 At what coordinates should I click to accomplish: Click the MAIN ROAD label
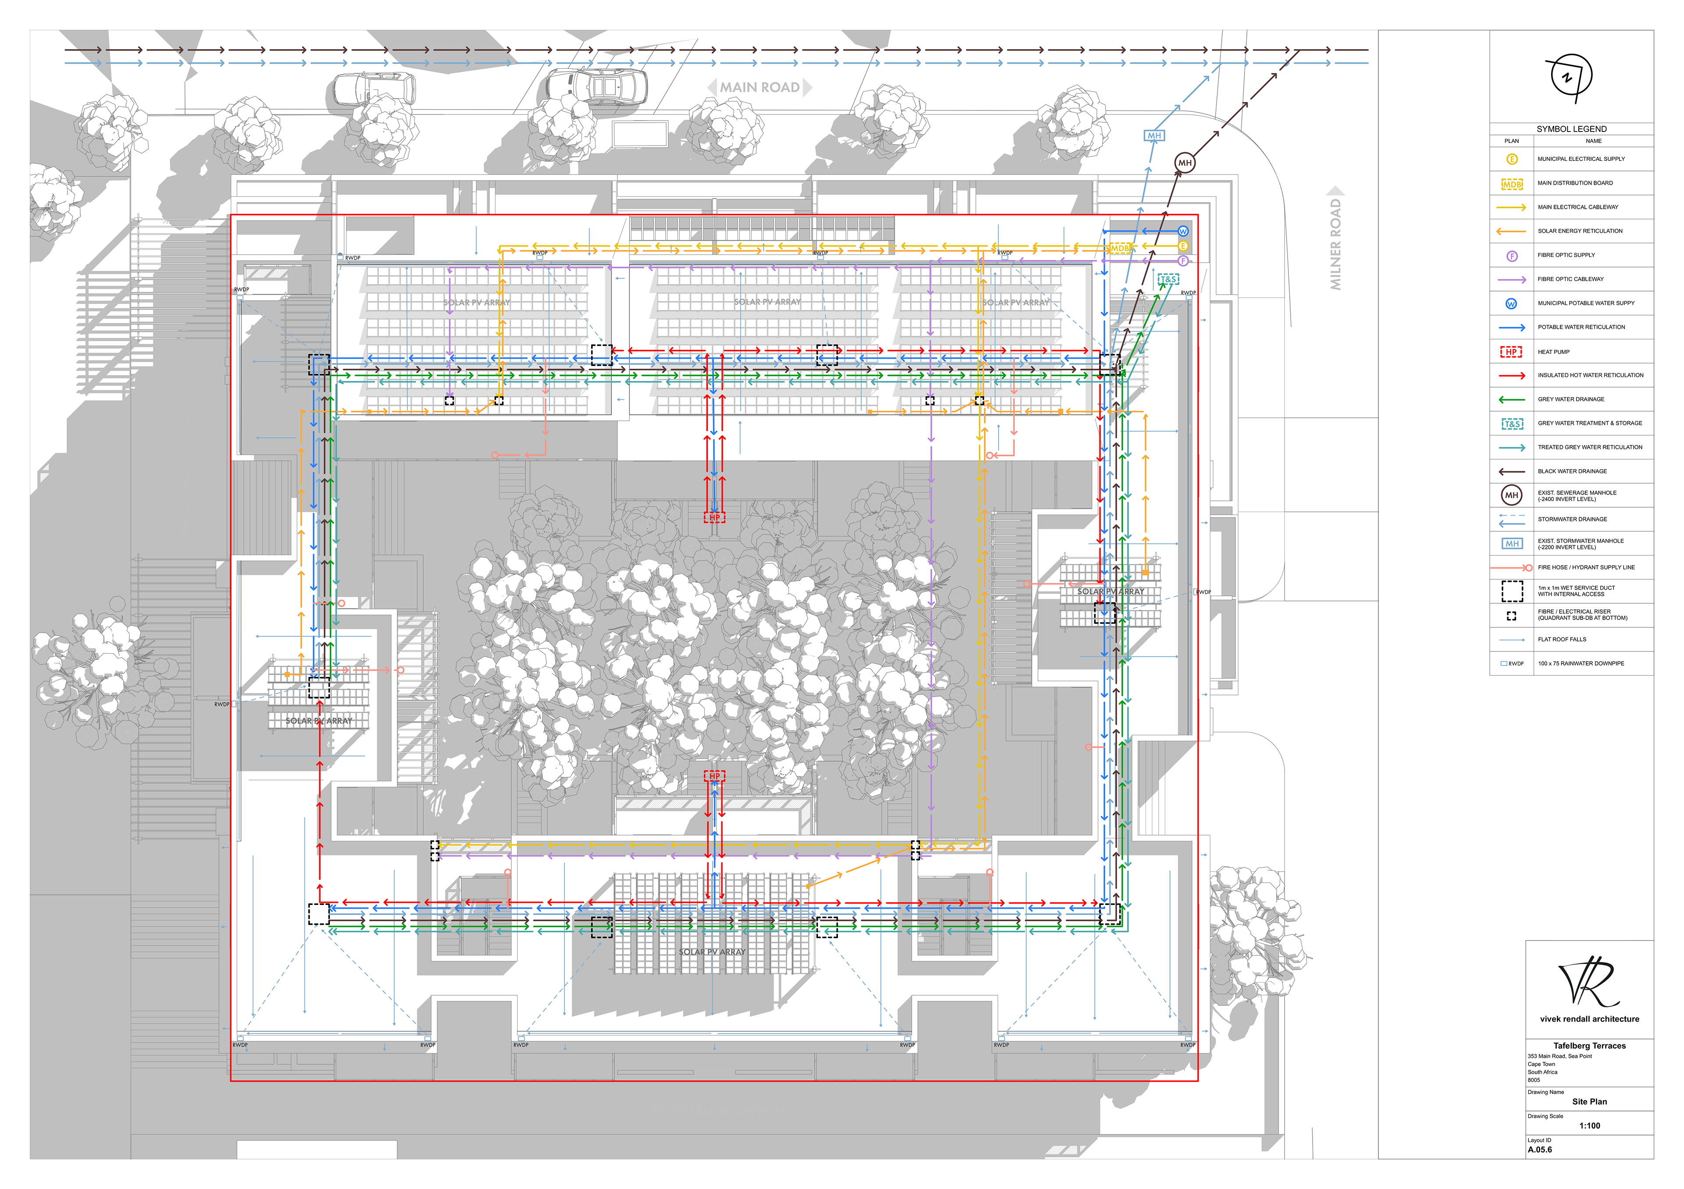(759, 87)
